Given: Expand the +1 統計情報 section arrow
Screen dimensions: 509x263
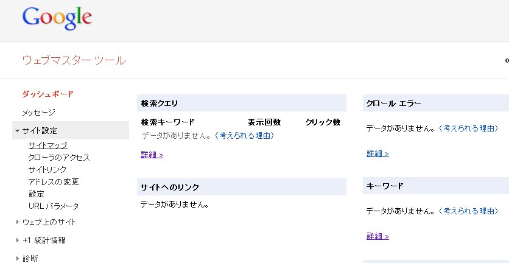Looking at the screenshot, I should click(x=18, y=240).
